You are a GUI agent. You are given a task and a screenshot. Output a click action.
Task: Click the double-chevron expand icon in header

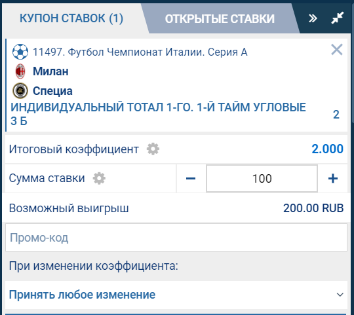tap(313, 18)
